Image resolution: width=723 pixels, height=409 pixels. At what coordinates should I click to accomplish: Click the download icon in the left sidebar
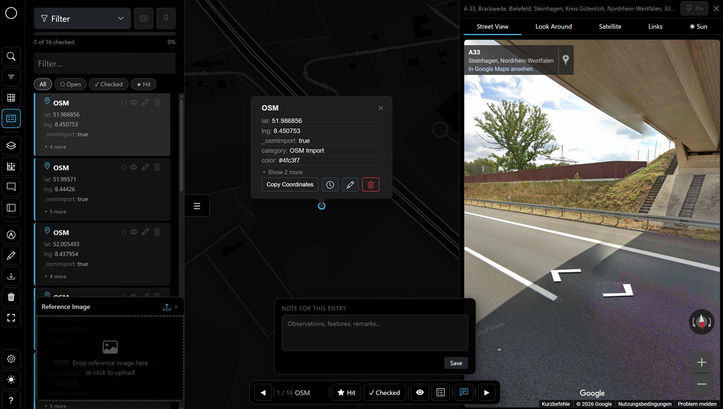tap(11, 276)
